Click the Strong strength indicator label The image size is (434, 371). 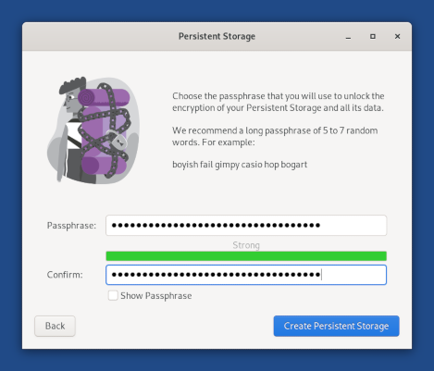coord(246,245)
